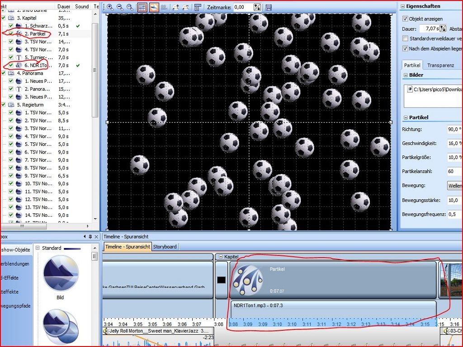Click the Partikelanzahl input field
Image resolution: width=463 pixels, height=347 pixels.
click(x=454, y=172)
